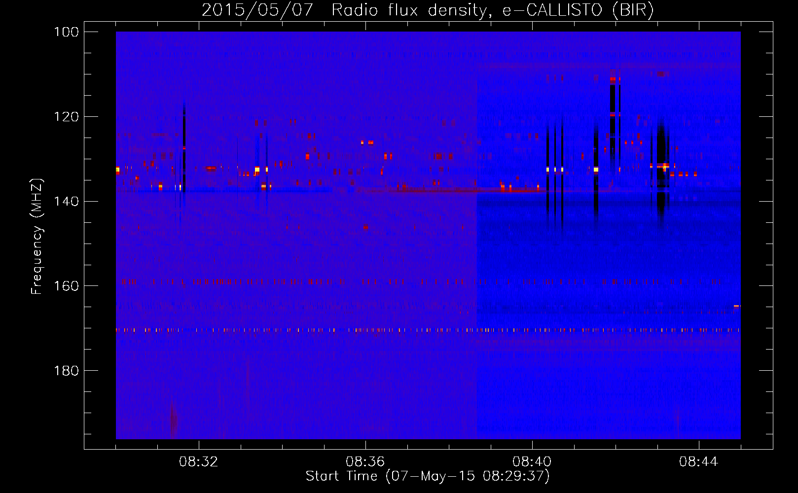Click the 100 frequency tick label

click(67, 32)
